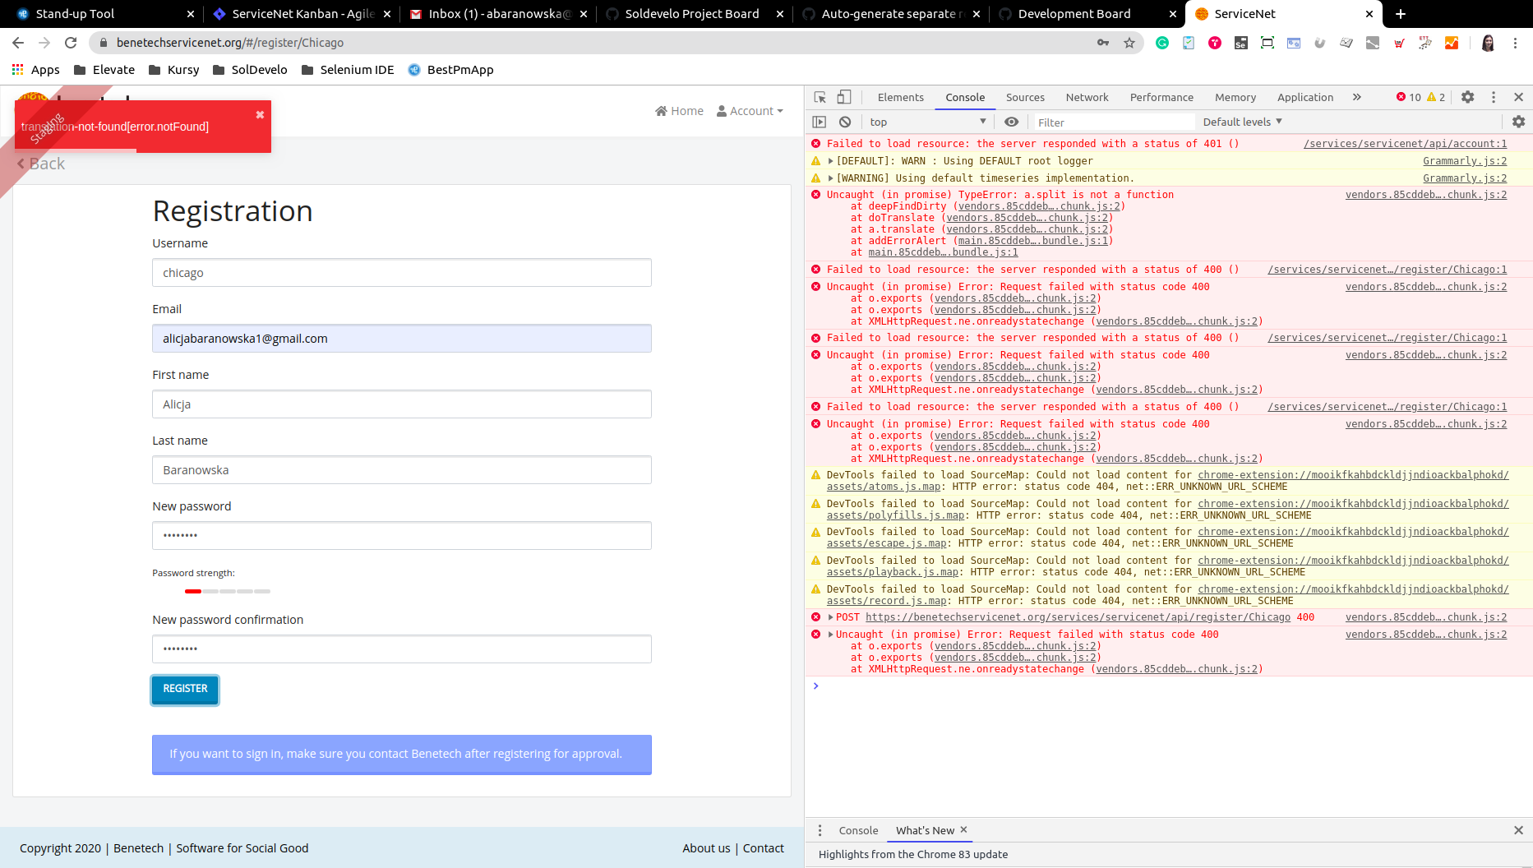Open DevTools settings with the gear icon
Image resolution: width=1533 pixels, height=868 pixels.
tap(1468, 96)
